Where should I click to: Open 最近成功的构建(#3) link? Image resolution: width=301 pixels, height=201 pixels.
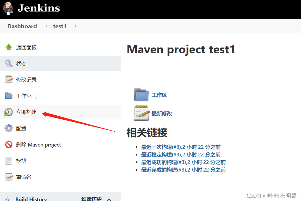tap(183, 162)
